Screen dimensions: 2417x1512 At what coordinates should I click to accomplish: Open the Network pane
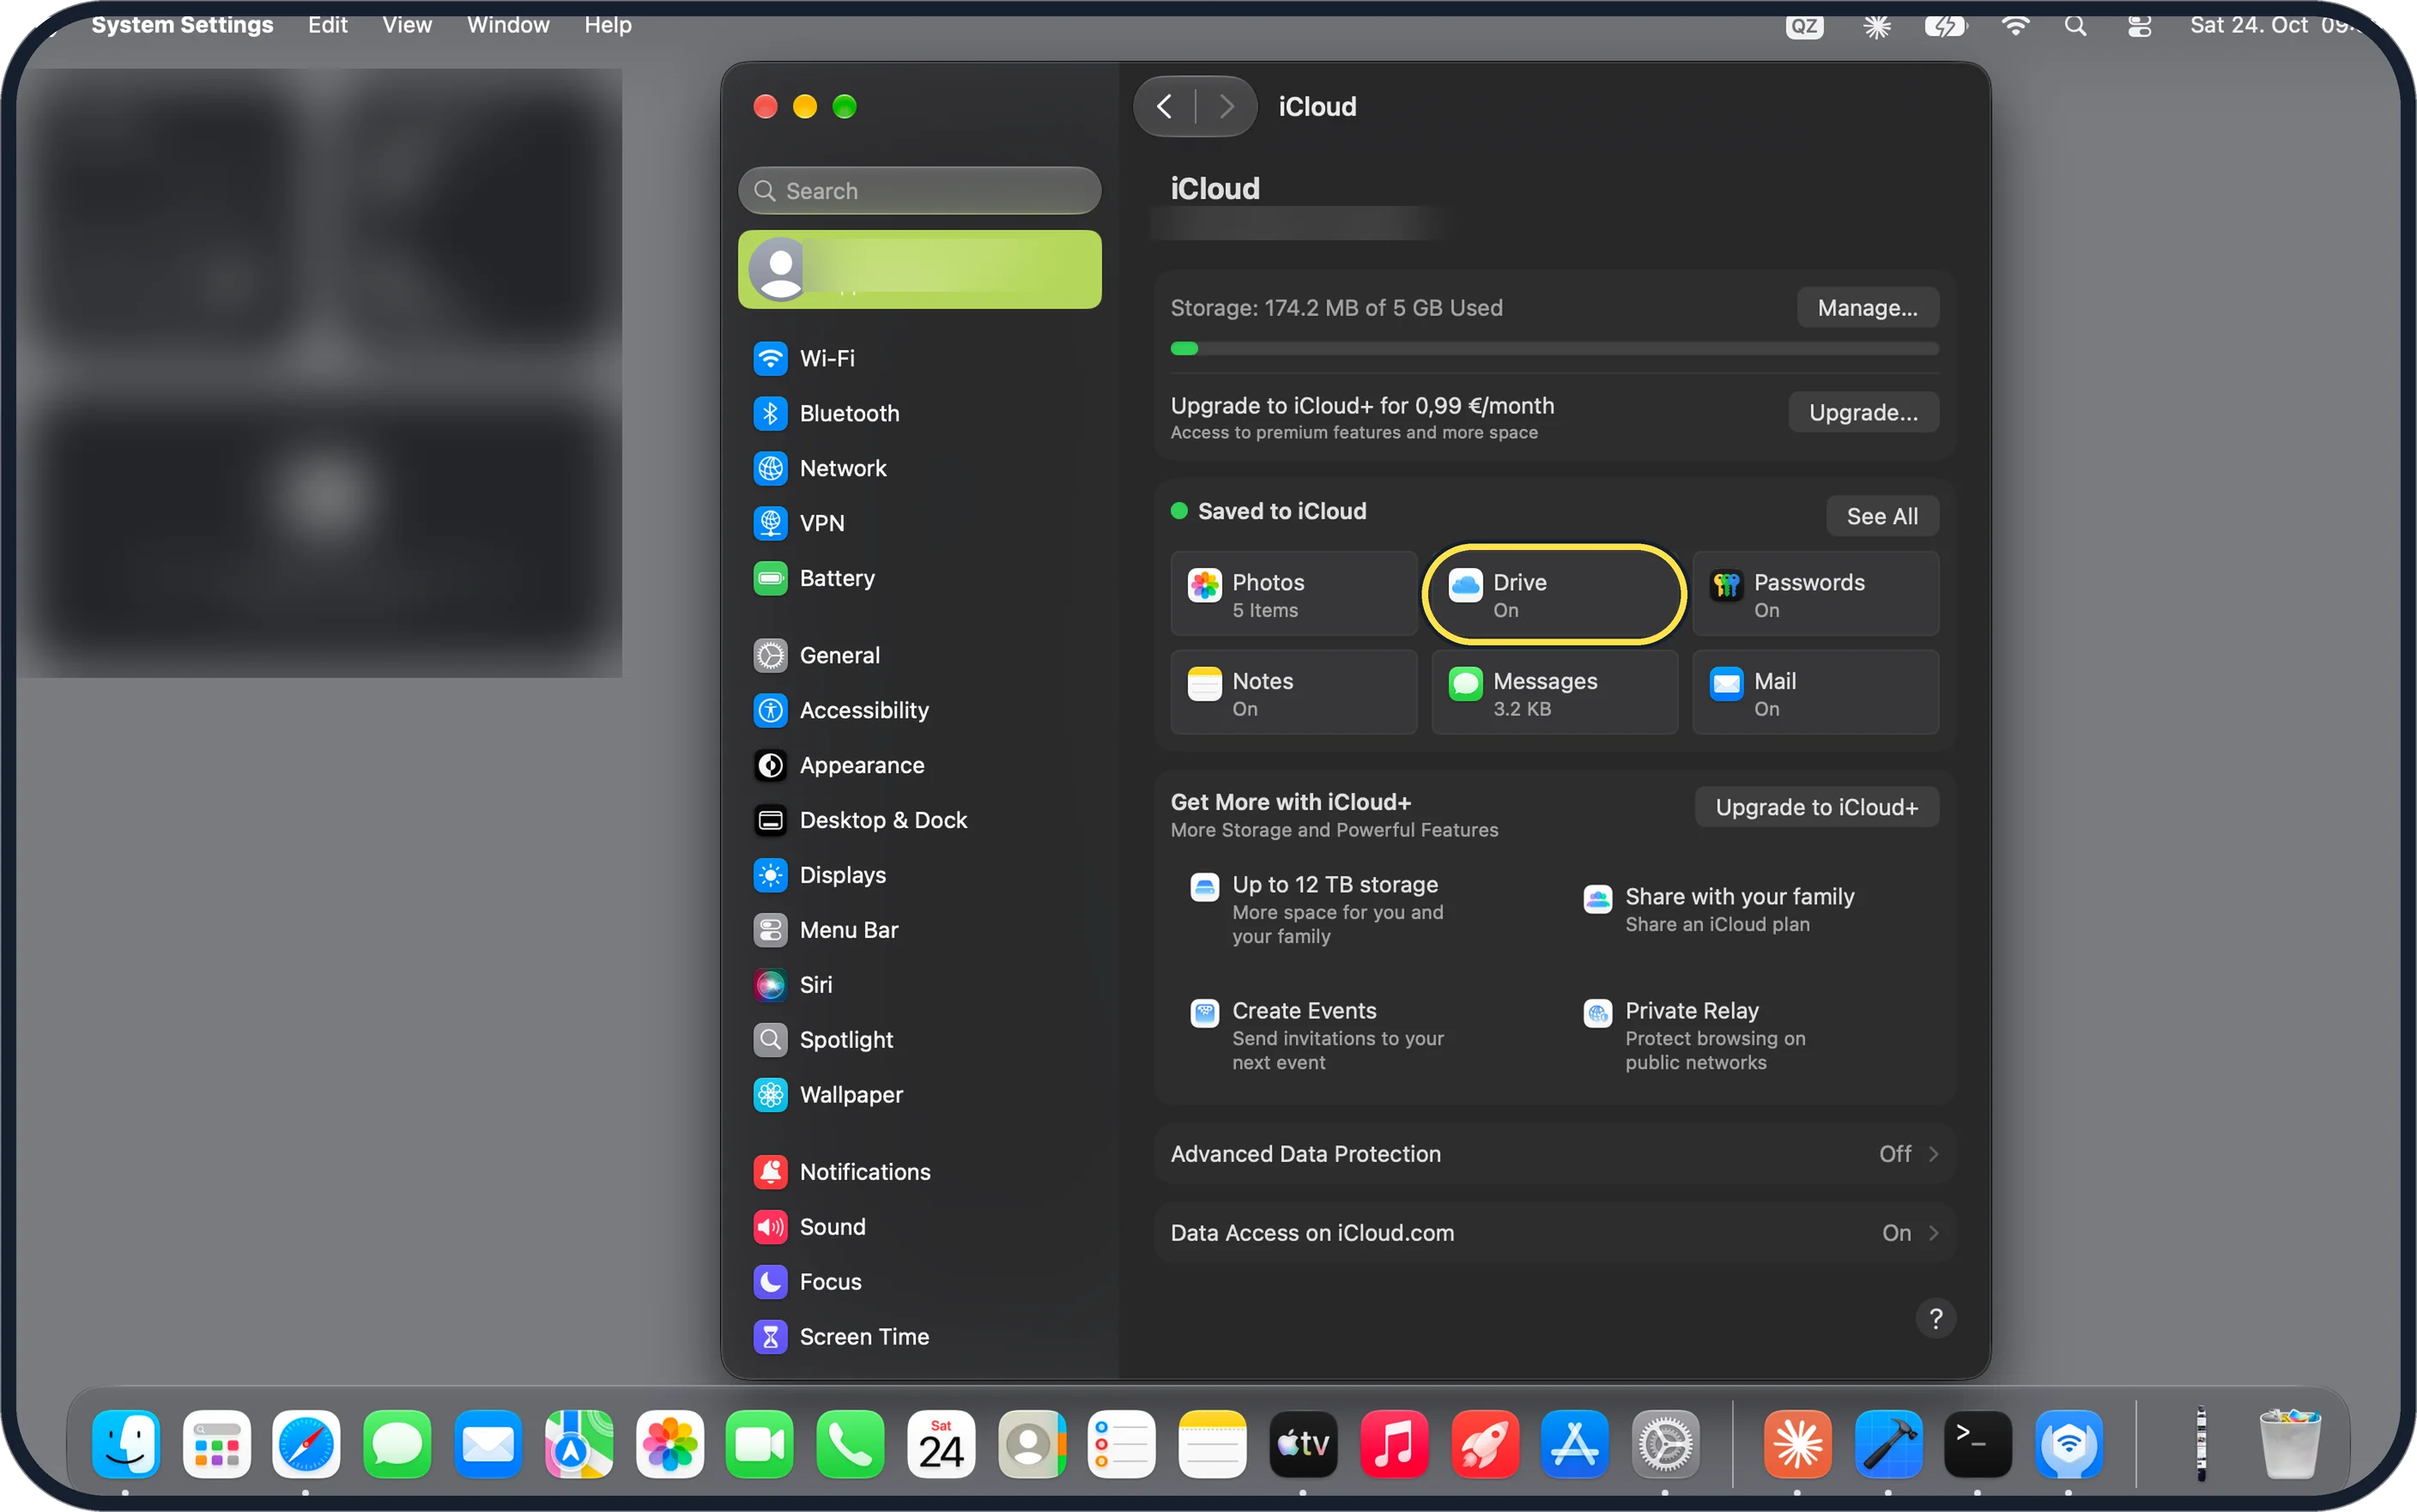919,468
